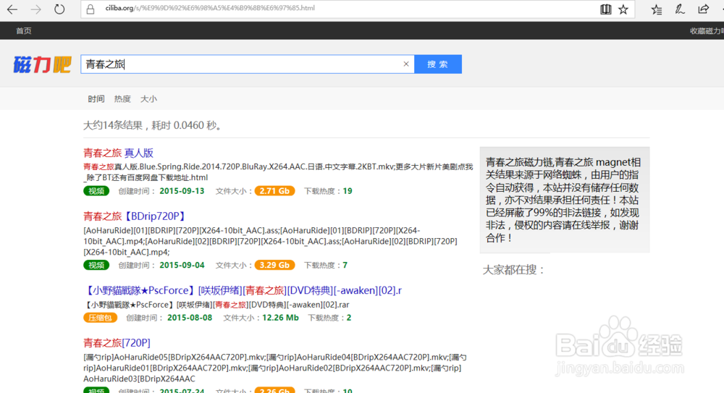Click the date 2015-09-04

click(182, 266)
